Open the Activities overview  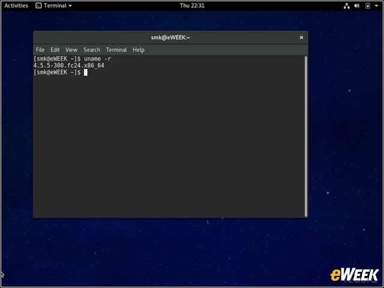tap(16, 5)
